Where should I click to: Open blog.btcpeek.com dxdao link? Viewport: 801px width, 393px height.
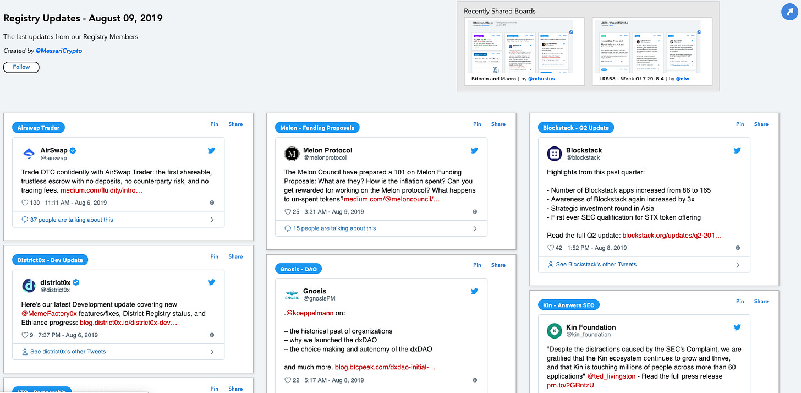[385, 367]
